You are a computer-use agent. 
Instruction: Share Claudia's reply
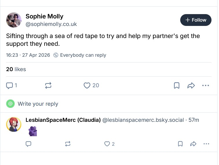(x=193, y=144)
